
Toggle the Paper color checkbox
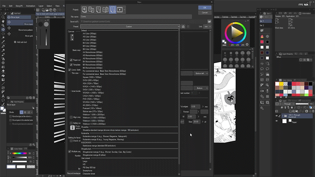pyautogui.click(x=71, y=60)
